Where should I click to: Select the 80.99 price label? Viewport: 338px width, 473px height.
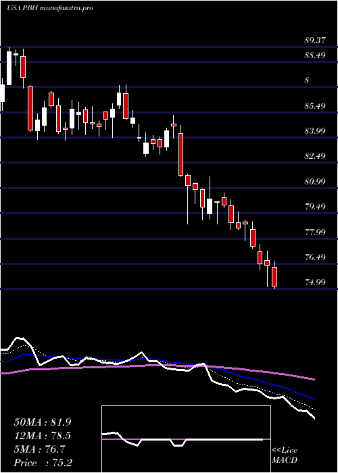(315, 182)
